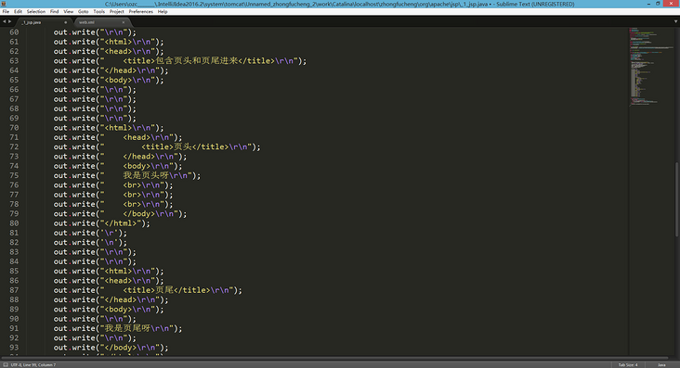Click the next tab arrow
The height and width of the screenshot is (368, 680).
pos(9,21)
